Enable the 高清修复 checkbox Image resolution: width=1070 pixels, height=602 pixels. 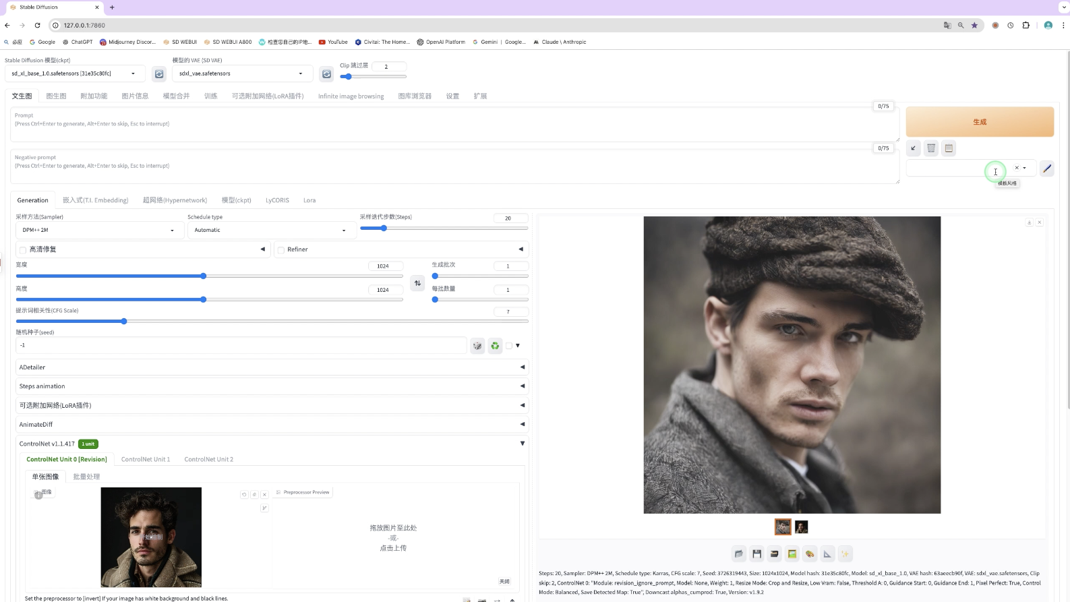[23, 250]
